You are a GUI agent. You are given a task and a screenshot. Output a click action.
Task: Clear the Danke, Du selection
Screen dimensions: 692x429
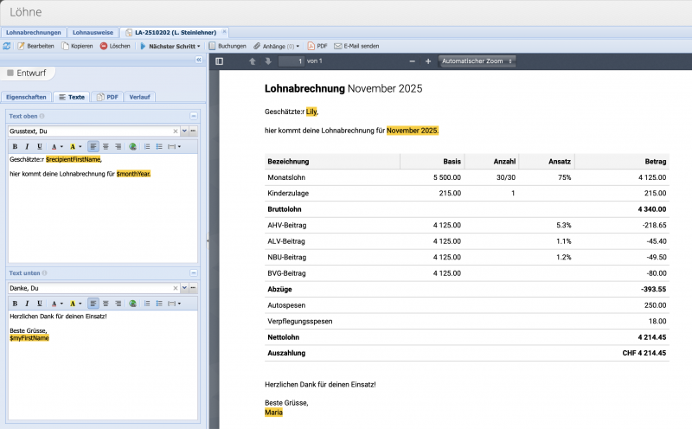point(176,288)
